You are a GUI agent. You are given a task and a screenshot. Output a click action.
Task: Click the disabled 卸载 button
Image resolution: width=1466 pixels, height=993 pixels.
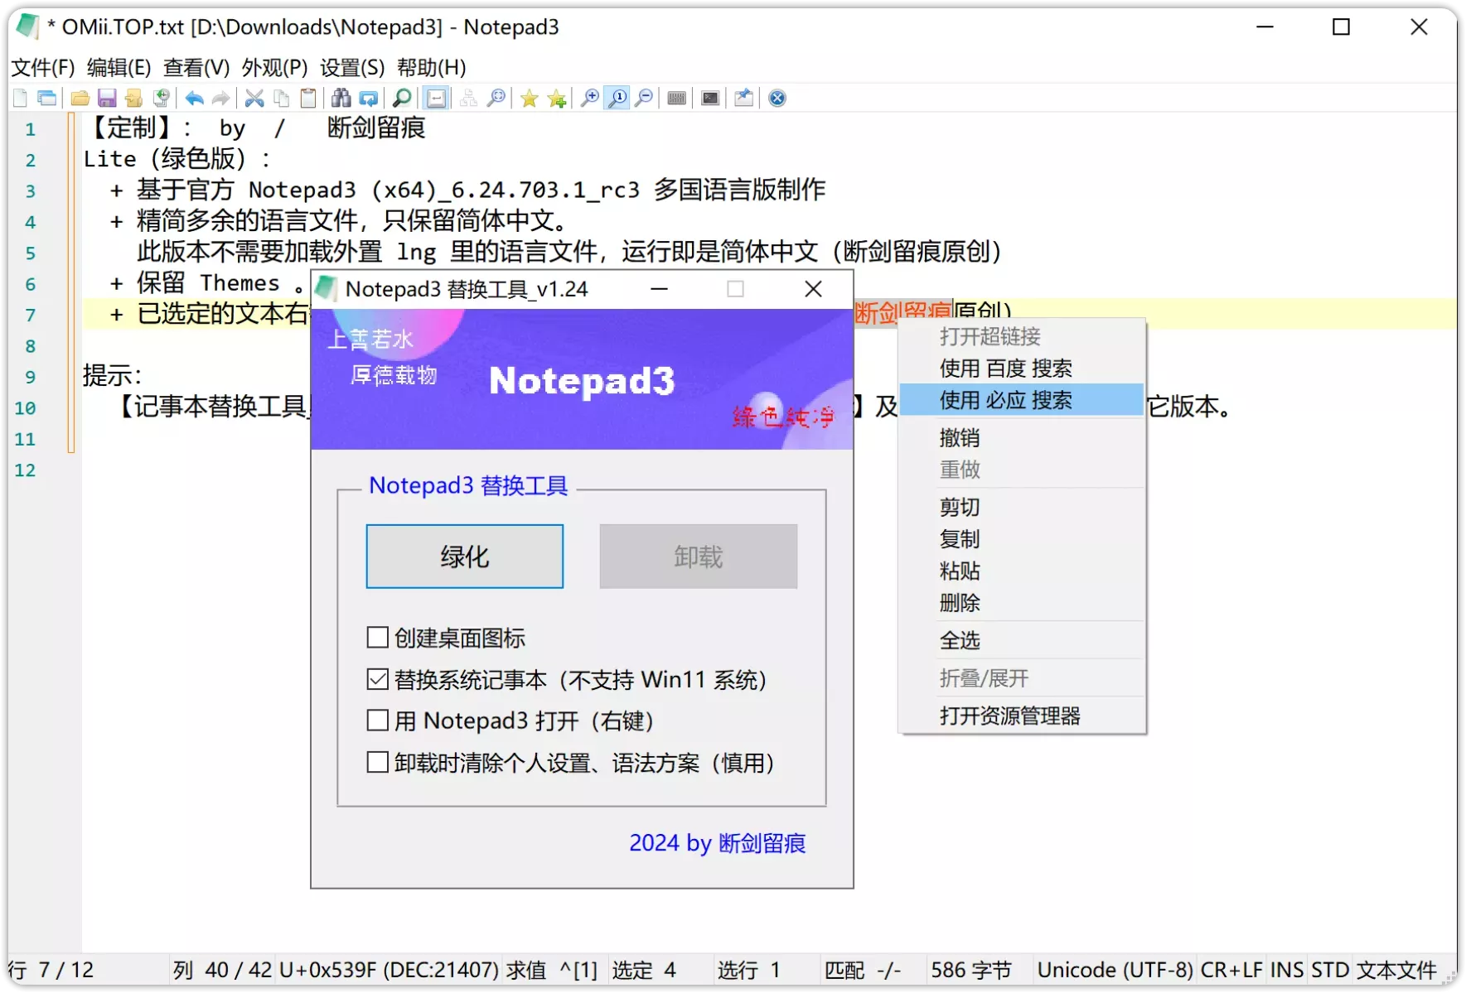tap(698, 556)
